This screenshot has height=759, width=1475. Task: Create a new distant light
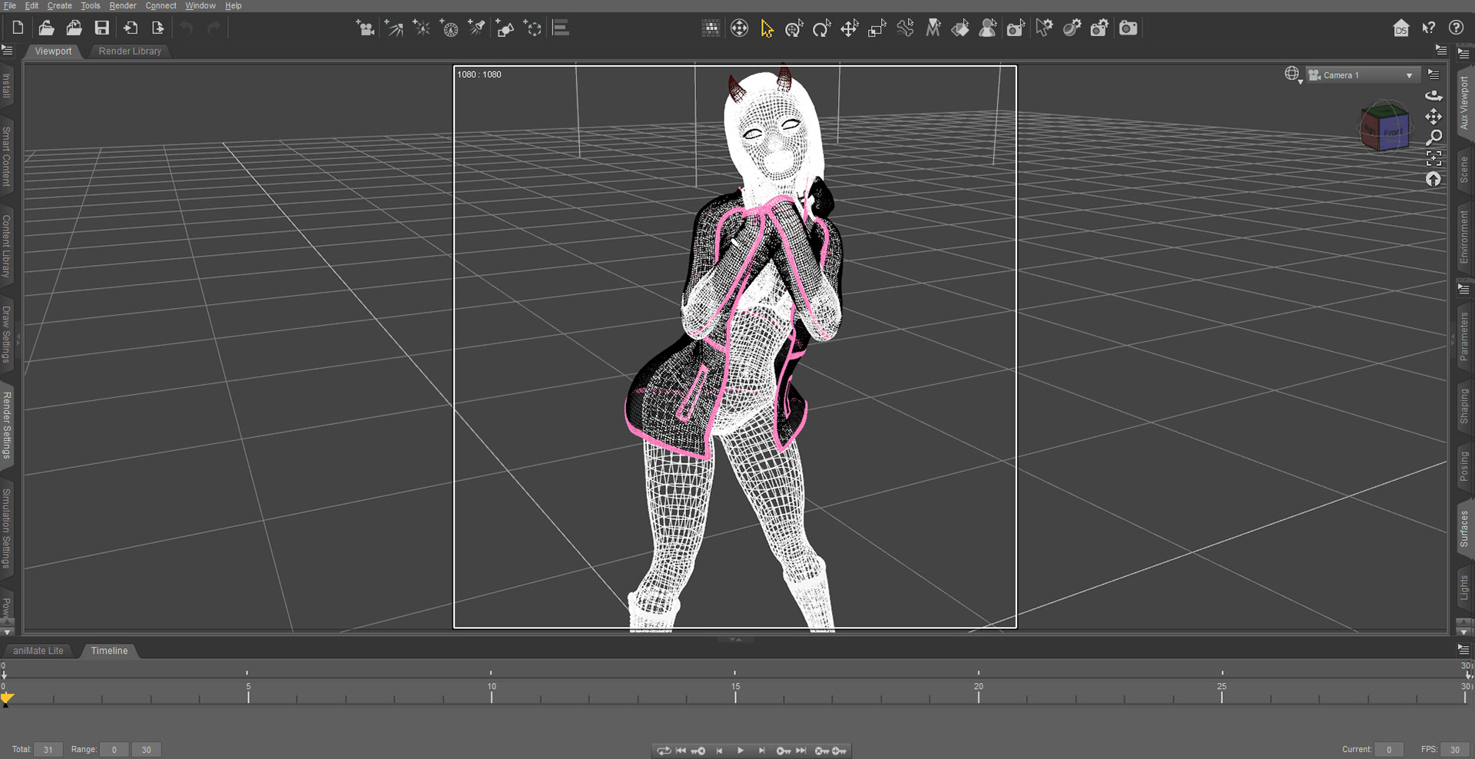pos(393,28)
